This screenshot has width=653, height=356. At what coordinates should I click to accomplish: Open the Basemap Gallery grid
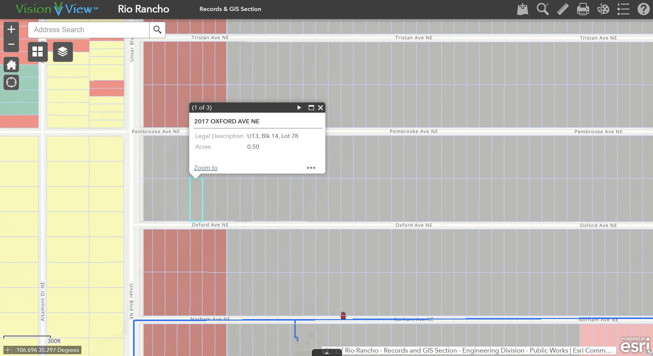point(38,52)
